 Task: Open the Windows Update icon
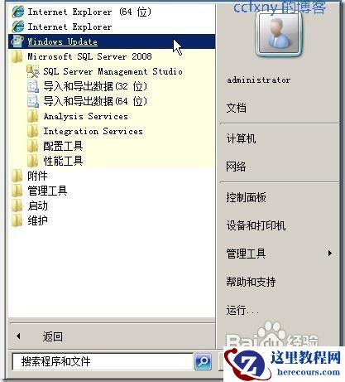tap(17, 41)
